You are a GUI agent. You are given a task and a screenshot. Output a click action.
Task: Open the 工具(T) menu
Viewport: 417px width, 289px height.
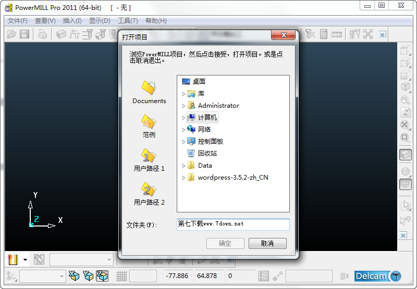click(x=128, y=21)
